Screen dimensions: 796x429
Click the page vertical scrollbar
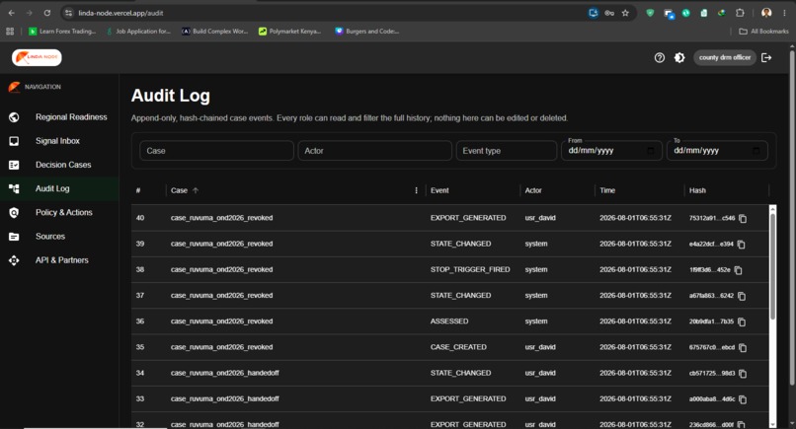click(x=792, y=218)
